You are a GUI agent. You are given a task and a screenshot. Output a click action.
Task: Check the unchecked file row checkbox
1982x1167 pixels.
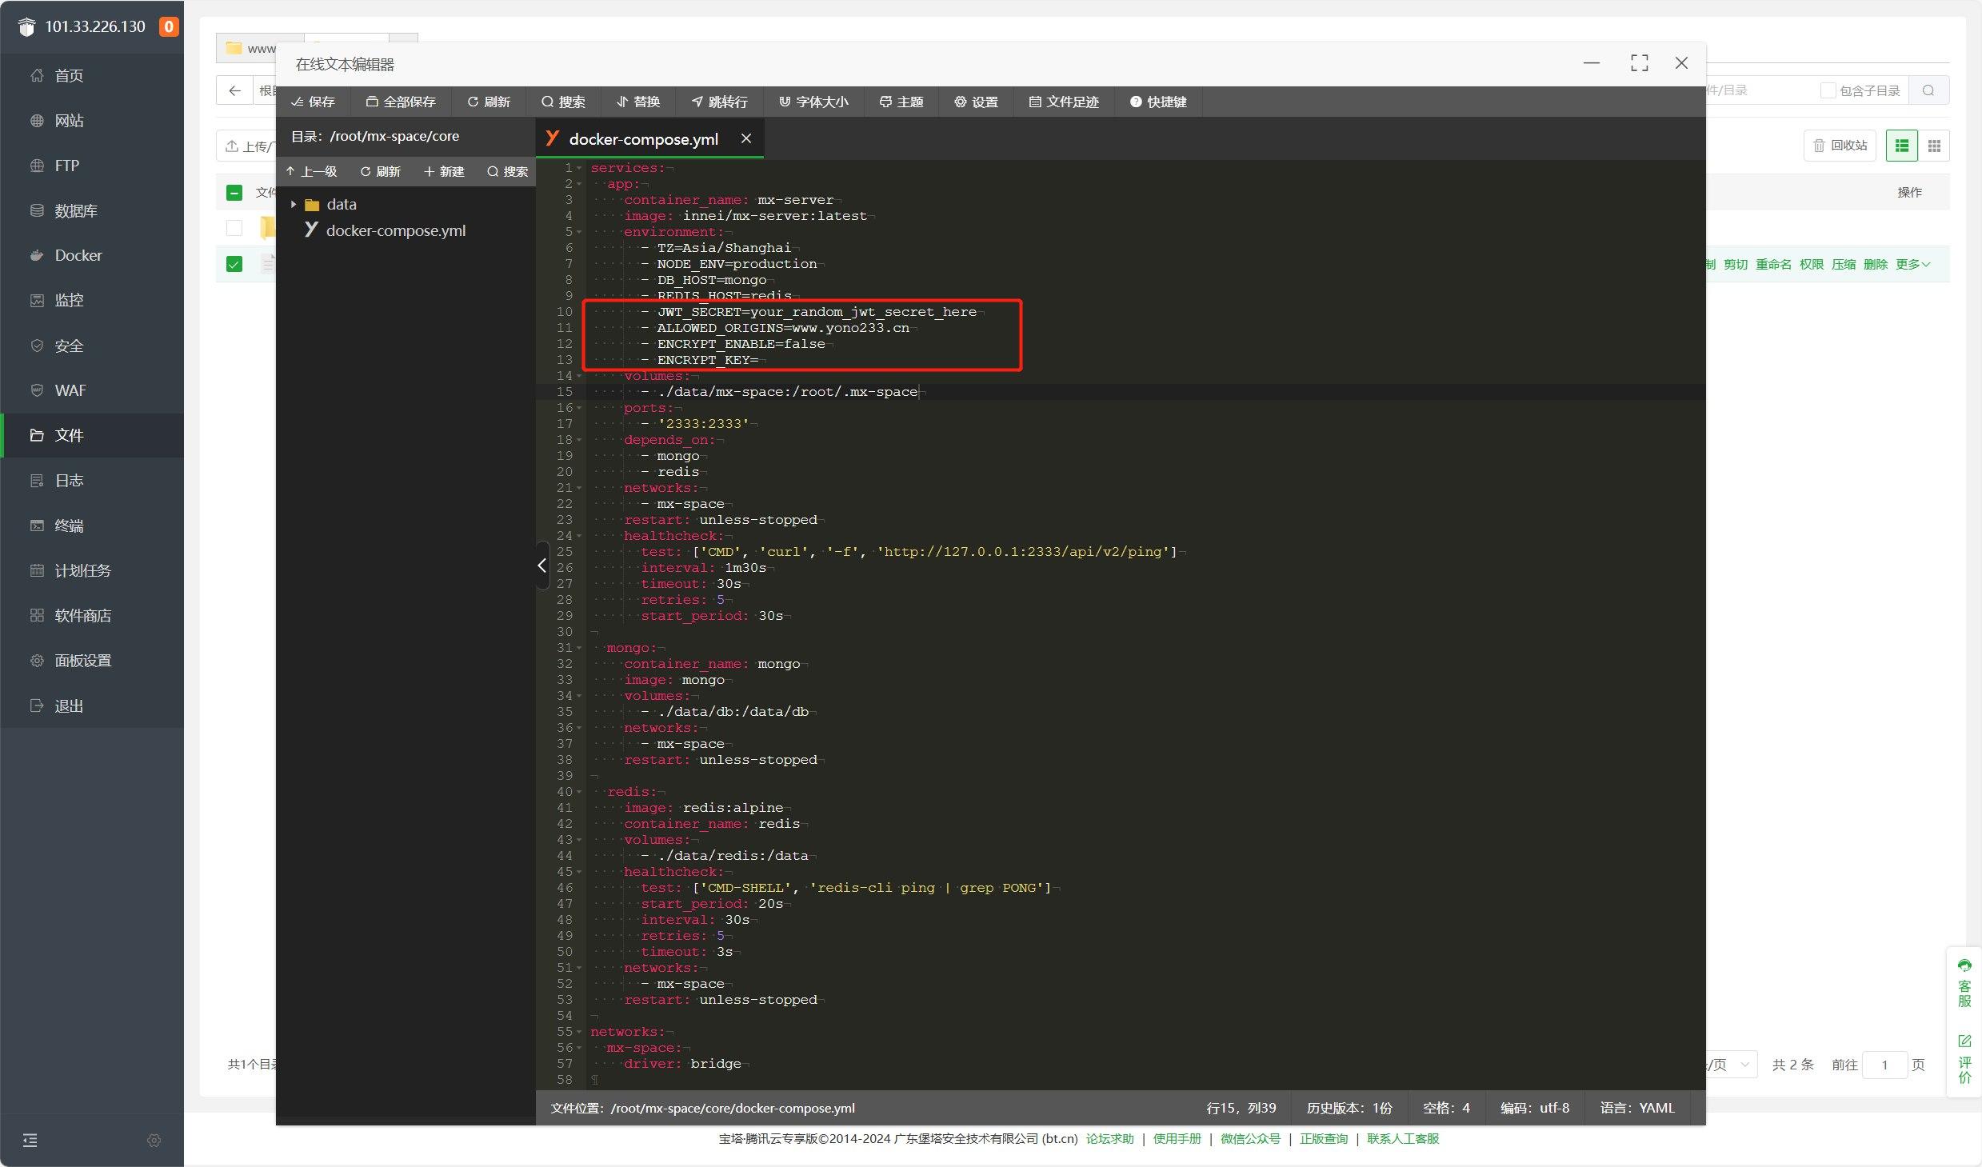(x=234, y=228)
